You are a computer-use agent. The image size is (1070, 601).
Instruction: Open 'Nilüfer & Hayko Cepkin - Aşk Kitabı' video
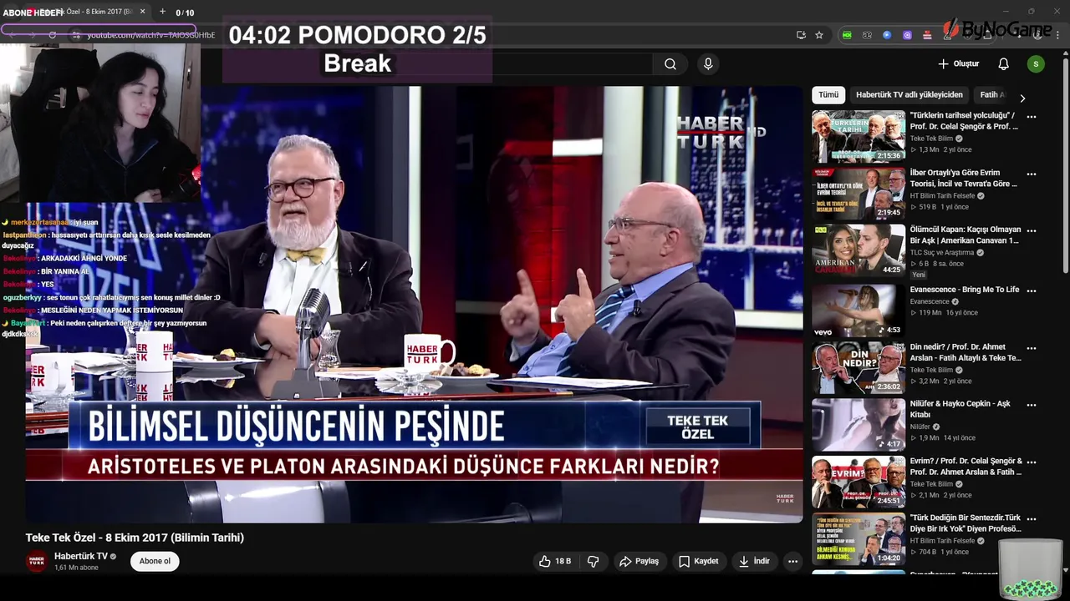[960, 409]
